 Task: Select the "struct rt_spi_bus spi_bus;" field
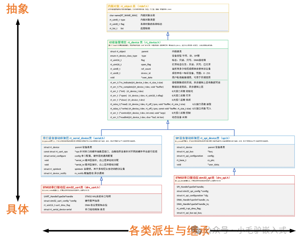tap(189, 213)
